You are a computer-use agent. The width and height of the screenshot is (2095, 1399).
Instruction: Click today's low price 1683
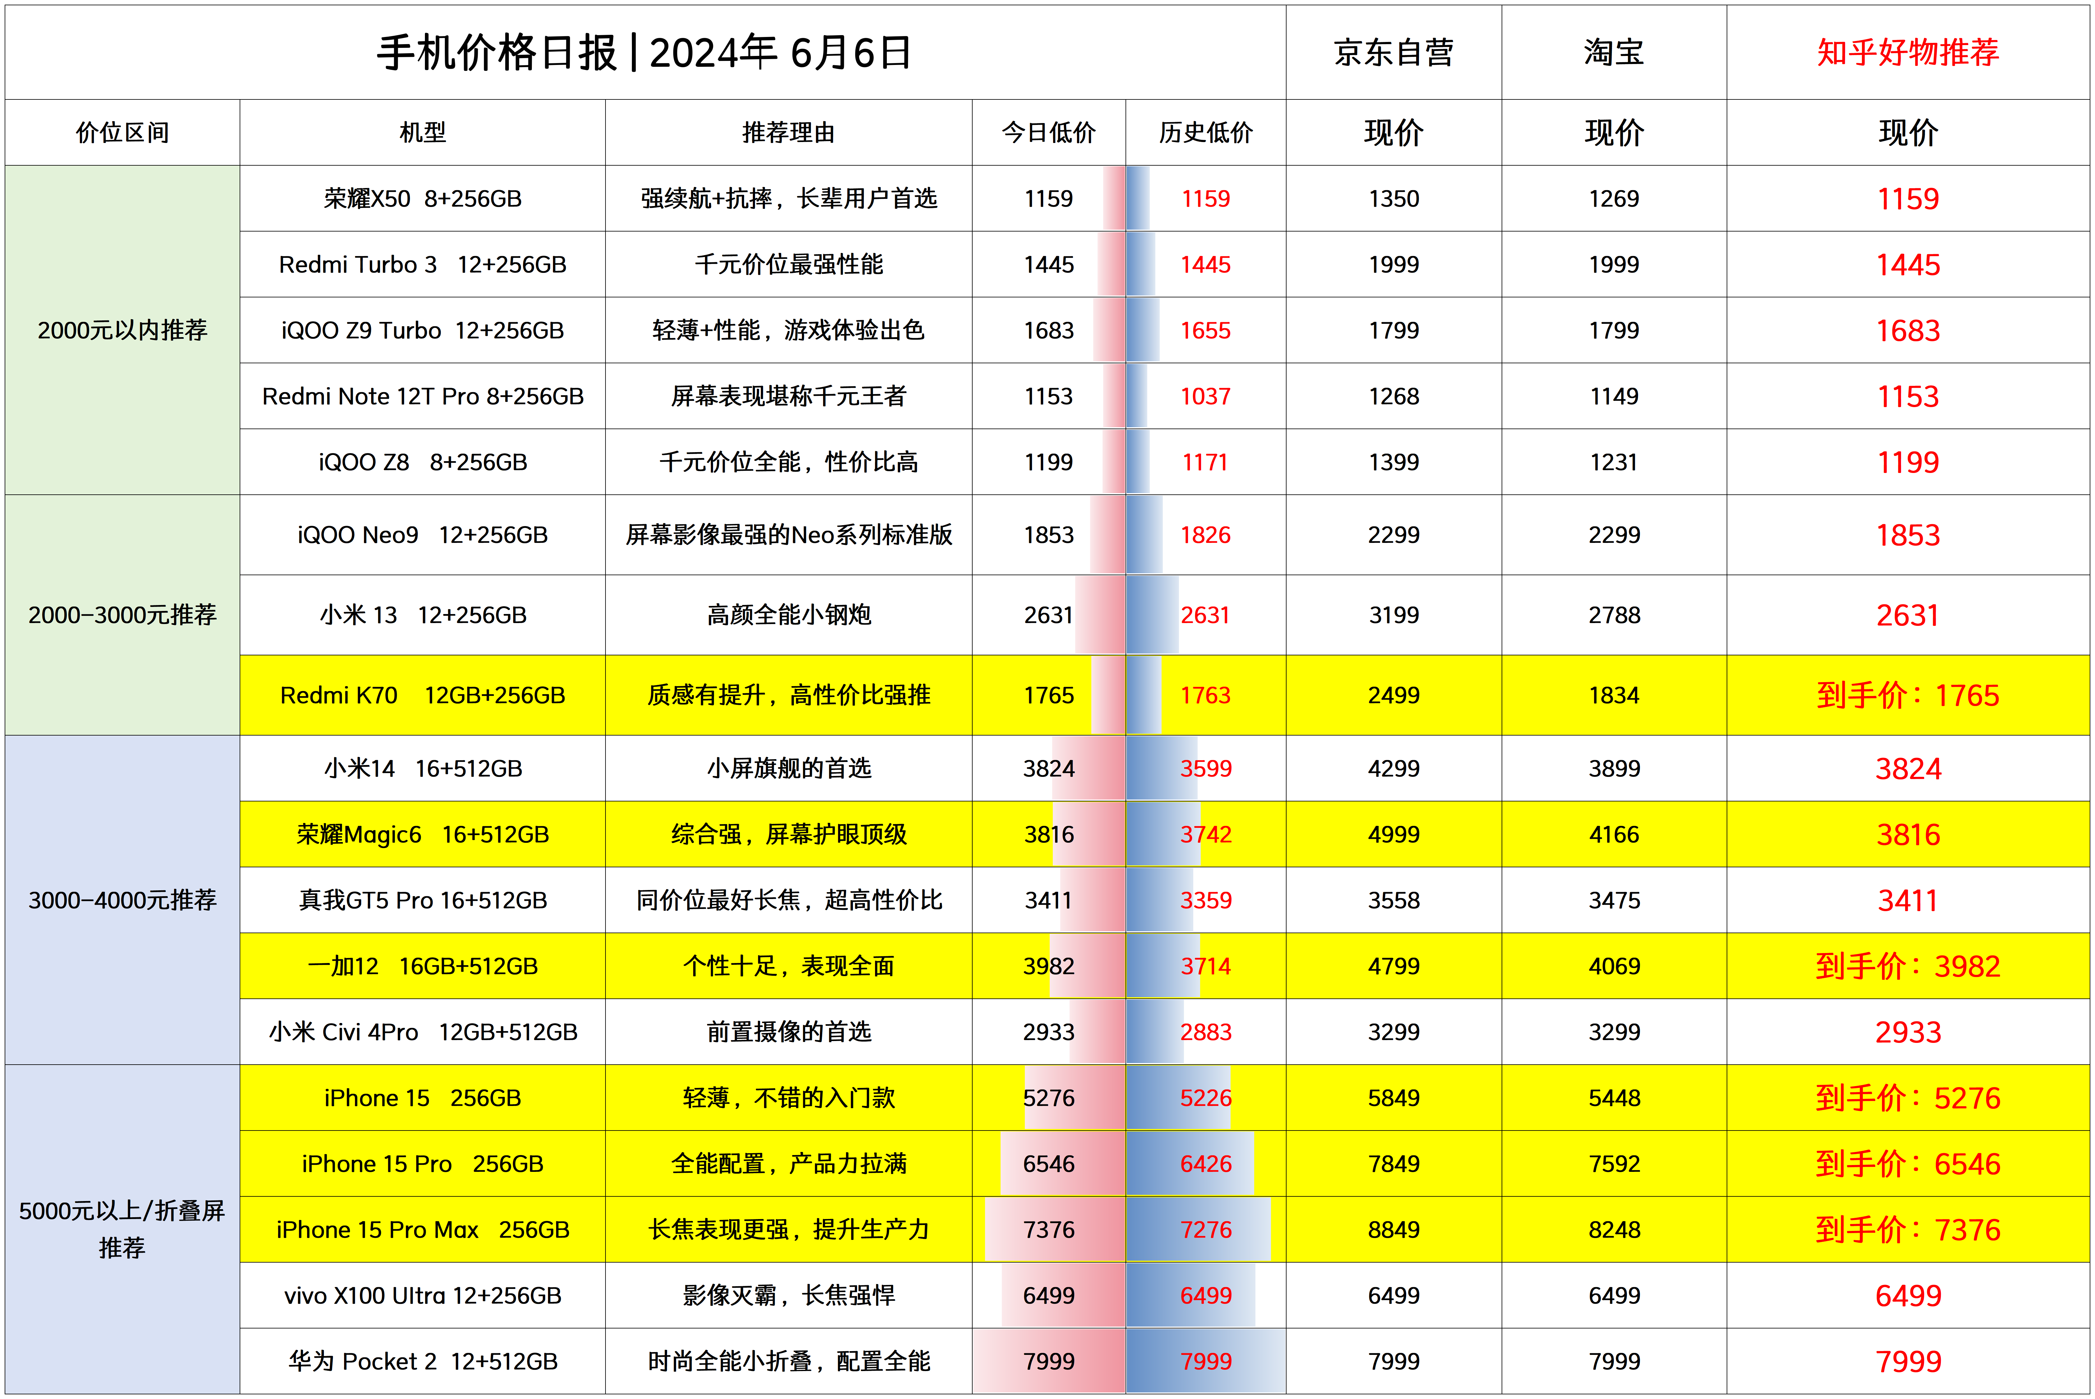[x=1048, y=330]
